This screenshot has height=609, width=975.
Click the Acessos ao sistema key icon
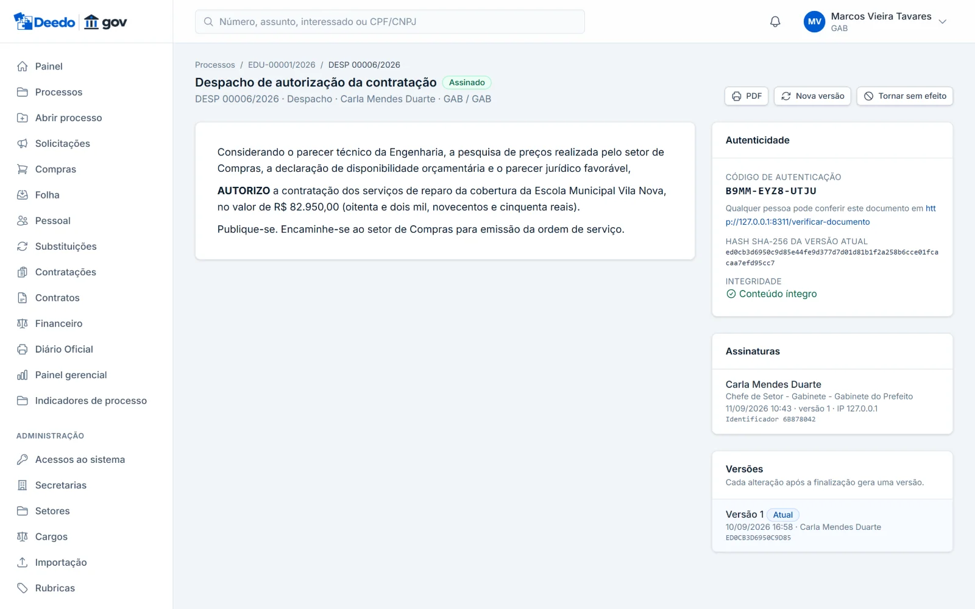[23, 459]
